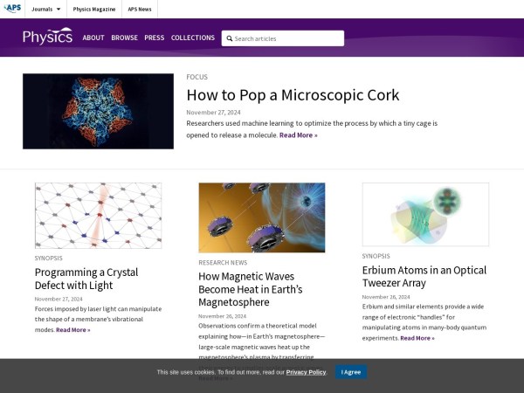Click the search magnifier icon
The width and height of the screenshot is (524, 393).
click(229, 38)
